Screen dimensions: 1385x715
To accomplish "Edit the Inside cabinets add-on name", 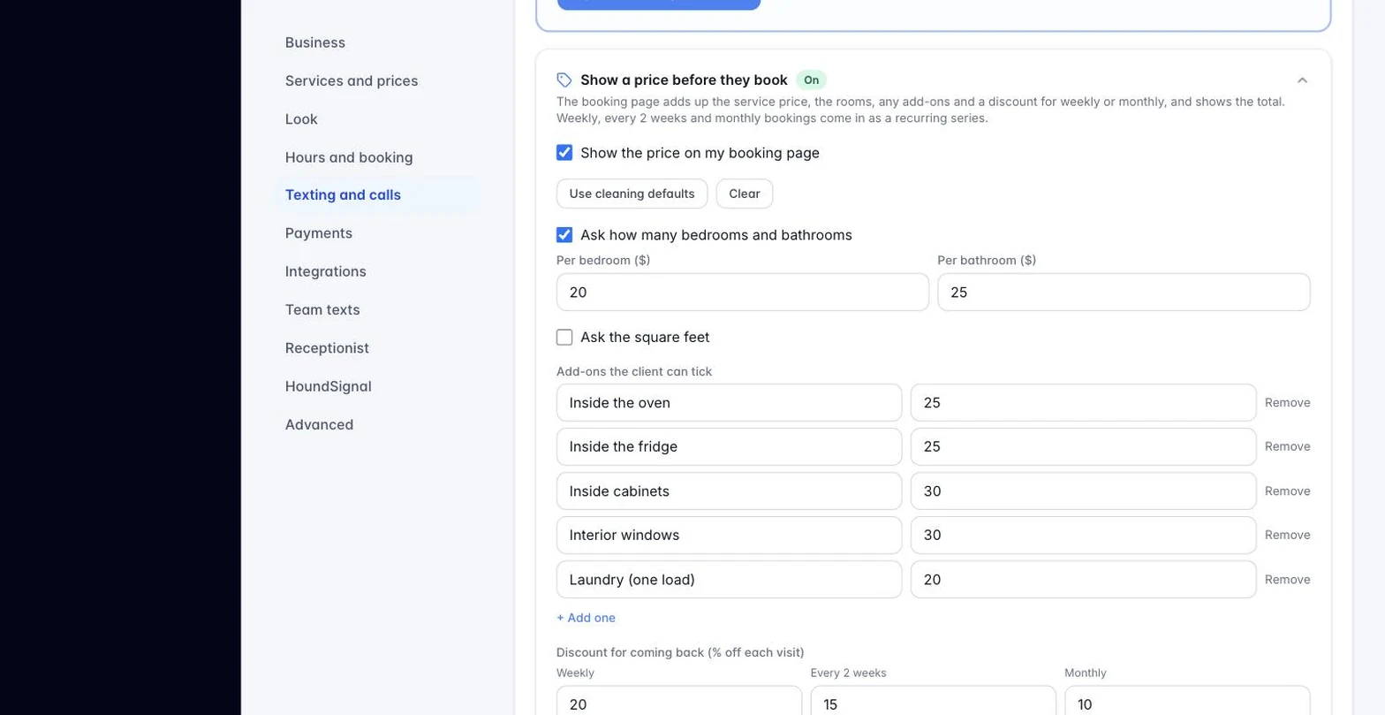I will pyautogui.click(x=730, y=491).
